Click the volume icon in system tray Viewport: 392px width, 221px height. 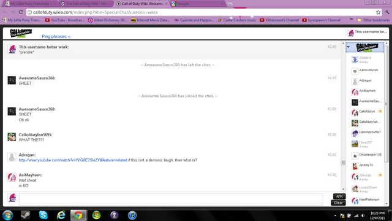tap(363, 215)
